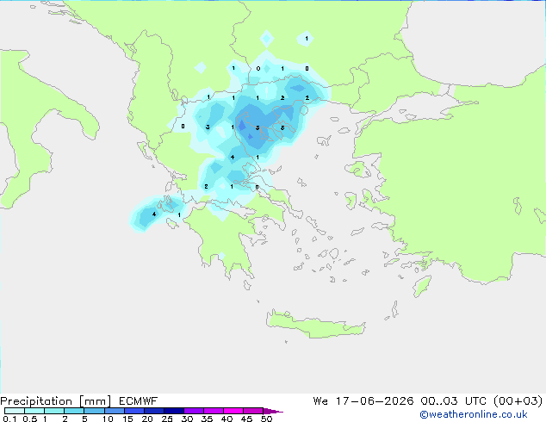This screenshot has width=546, height=422.
Task: Select the legend swatch between 45 and 50
Action: [253, 411]
